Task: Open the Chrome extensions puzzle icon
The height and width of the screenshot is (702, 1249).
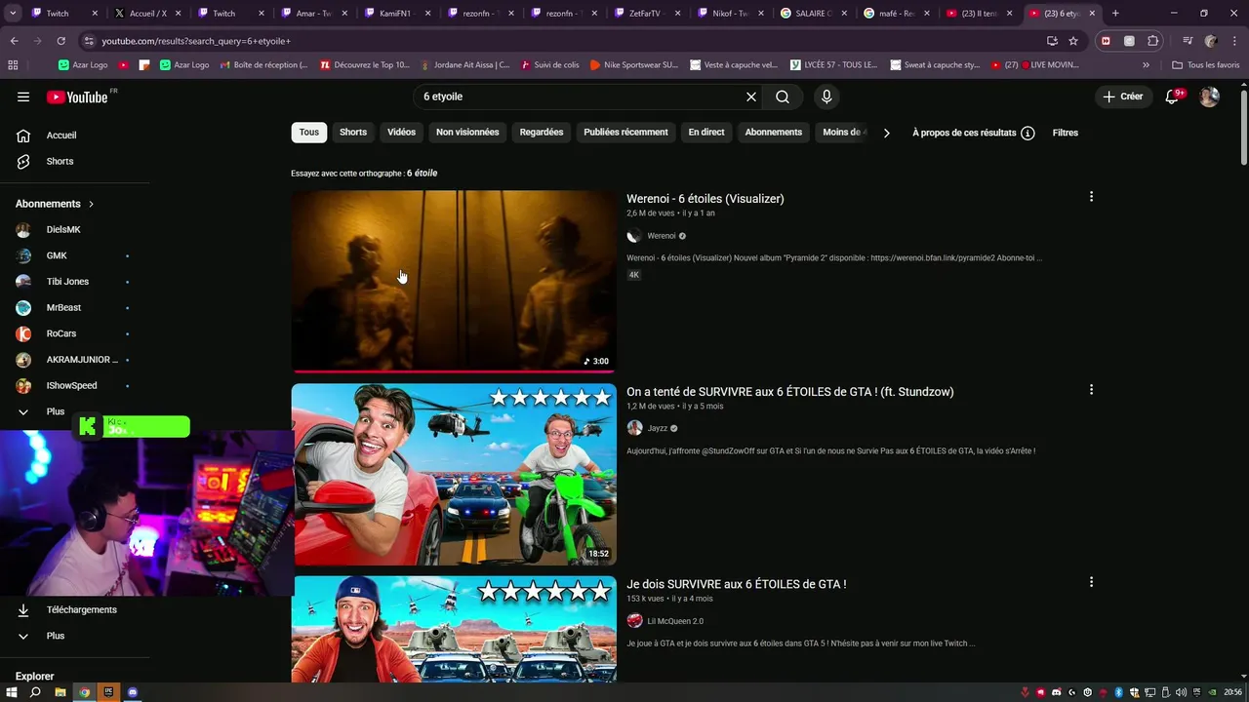Action: tap(1153, 41)
